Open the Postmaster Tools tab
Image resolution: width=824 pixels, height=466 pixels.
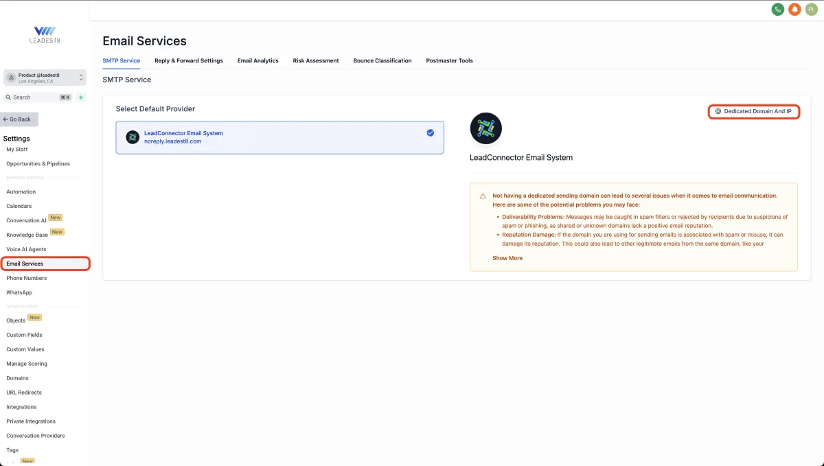(x=450, y=60)
